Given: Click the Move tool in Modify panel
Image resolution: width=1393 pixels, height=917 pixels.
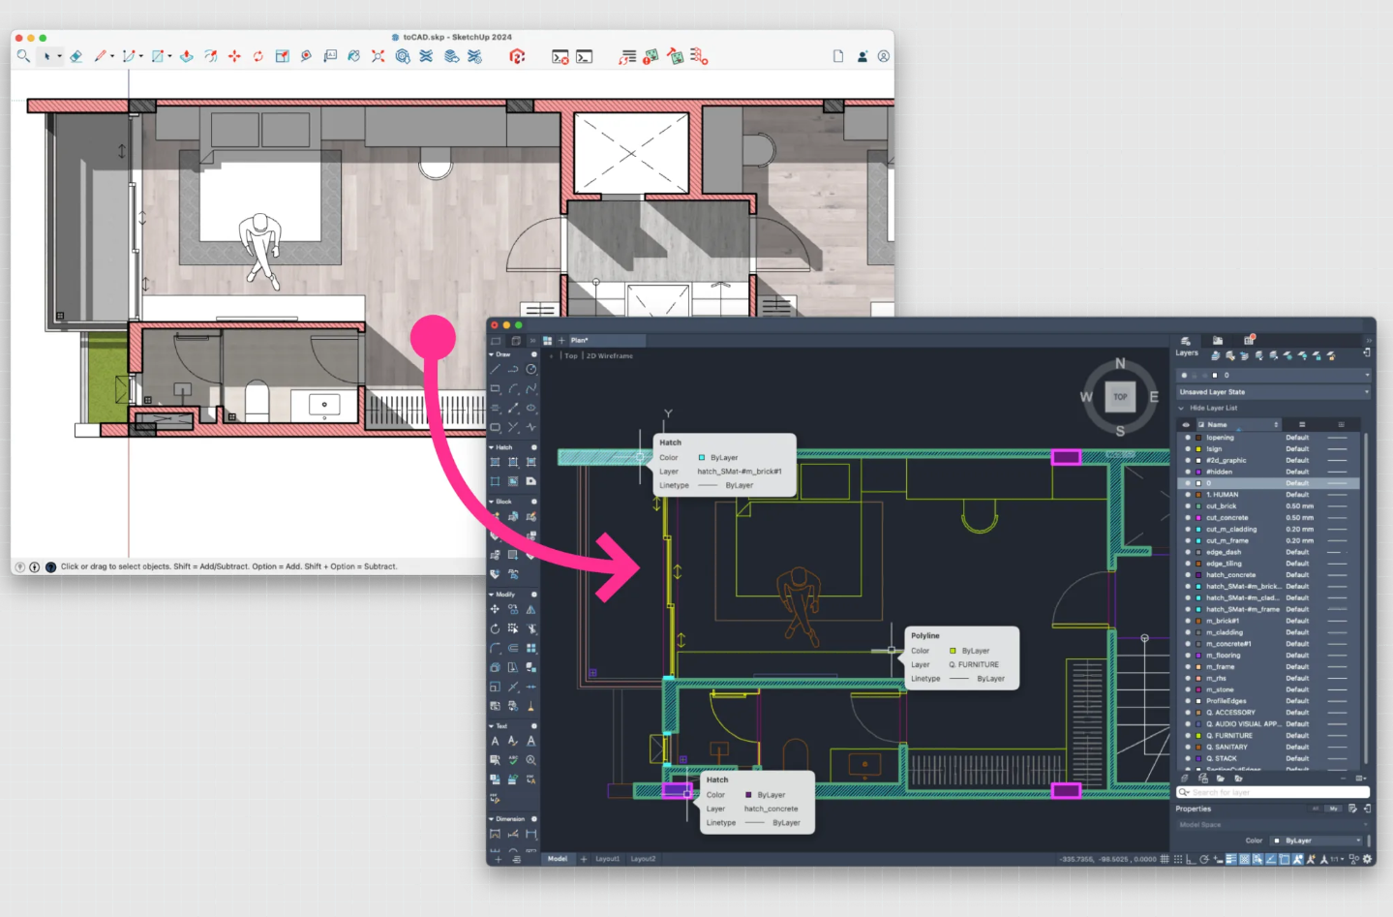Looking at the screenshot, I should point(496,610).
